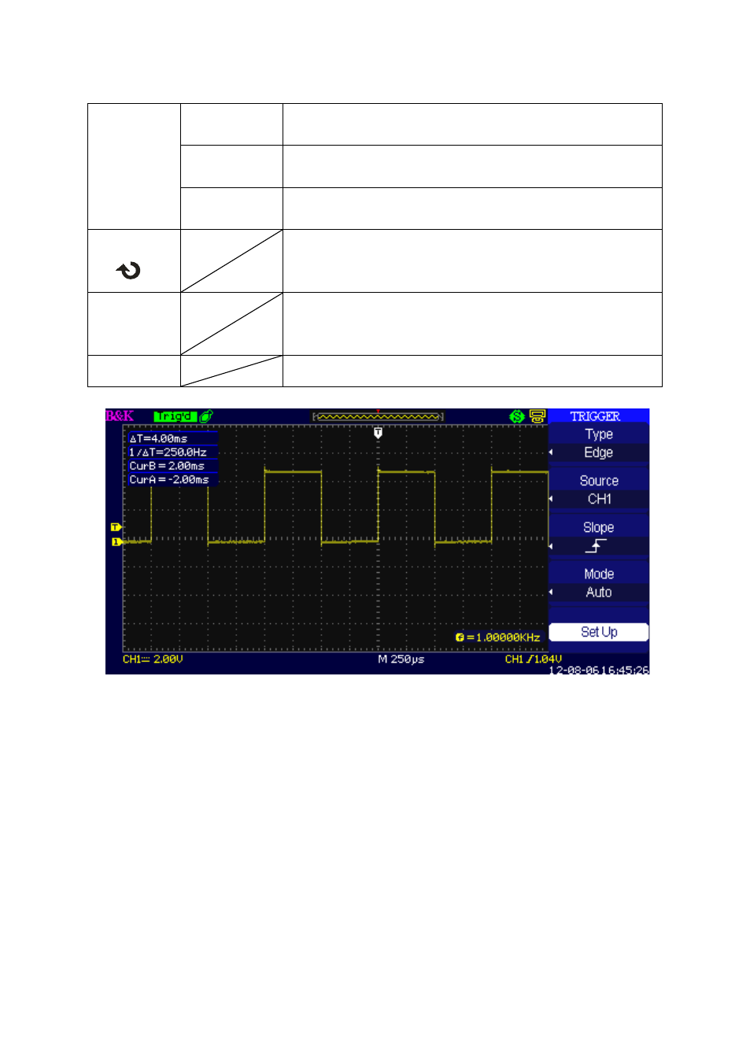Click the trigger level marker T on the left edge
The image size is (750, 1064).
116,527
